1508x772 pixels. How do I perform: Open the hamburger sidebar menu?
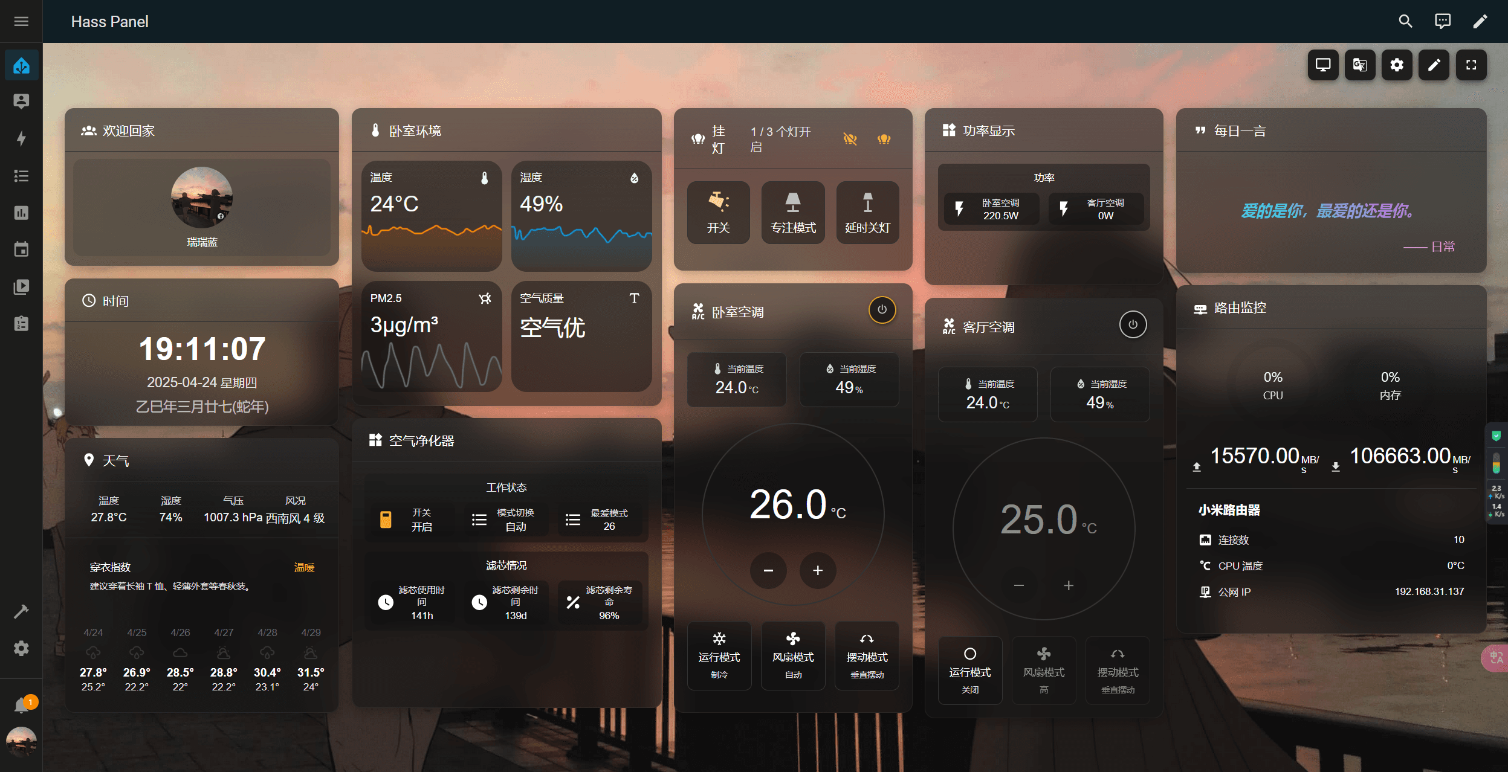(x=21, y=22)
